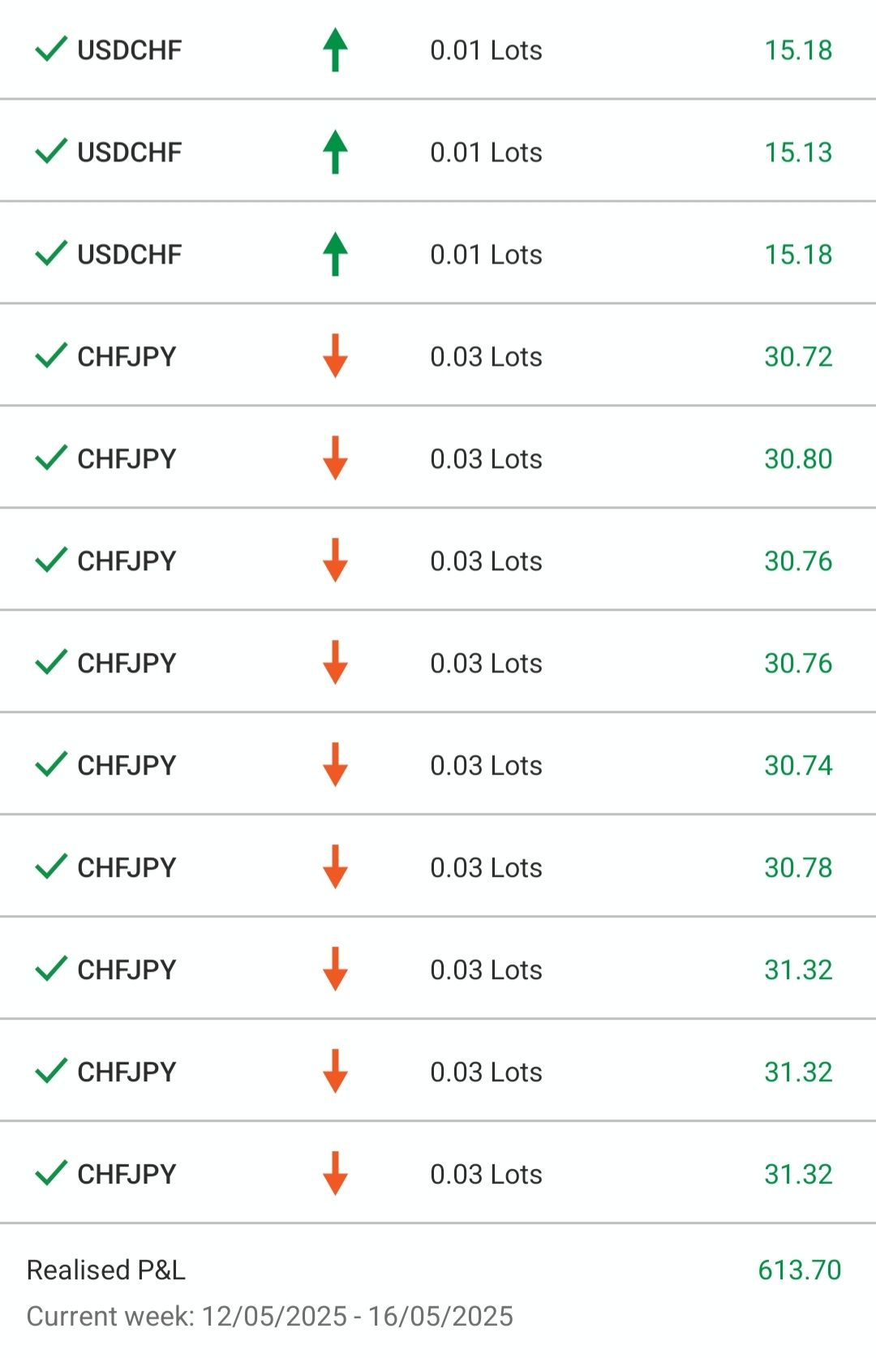
Task: Click the checkmark beside the 30.74 CHFJPY trade
Action: (x=50, y=765)
